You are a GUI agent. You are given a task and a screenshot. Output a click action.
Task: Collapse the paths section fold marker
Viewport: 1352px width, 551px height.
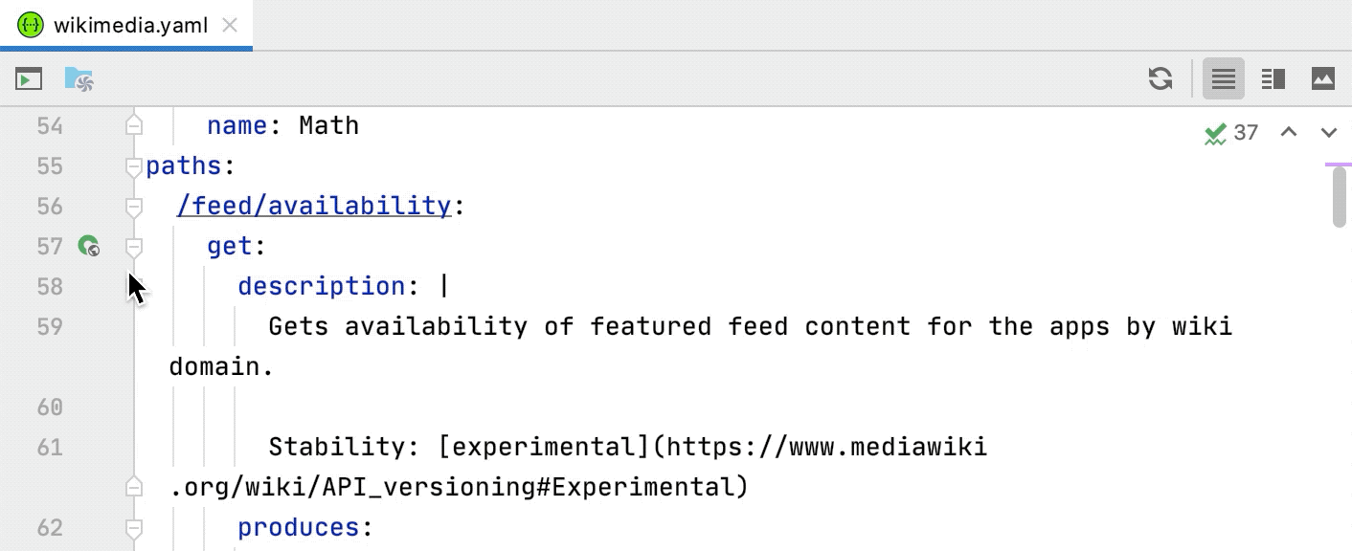[133, 165]
